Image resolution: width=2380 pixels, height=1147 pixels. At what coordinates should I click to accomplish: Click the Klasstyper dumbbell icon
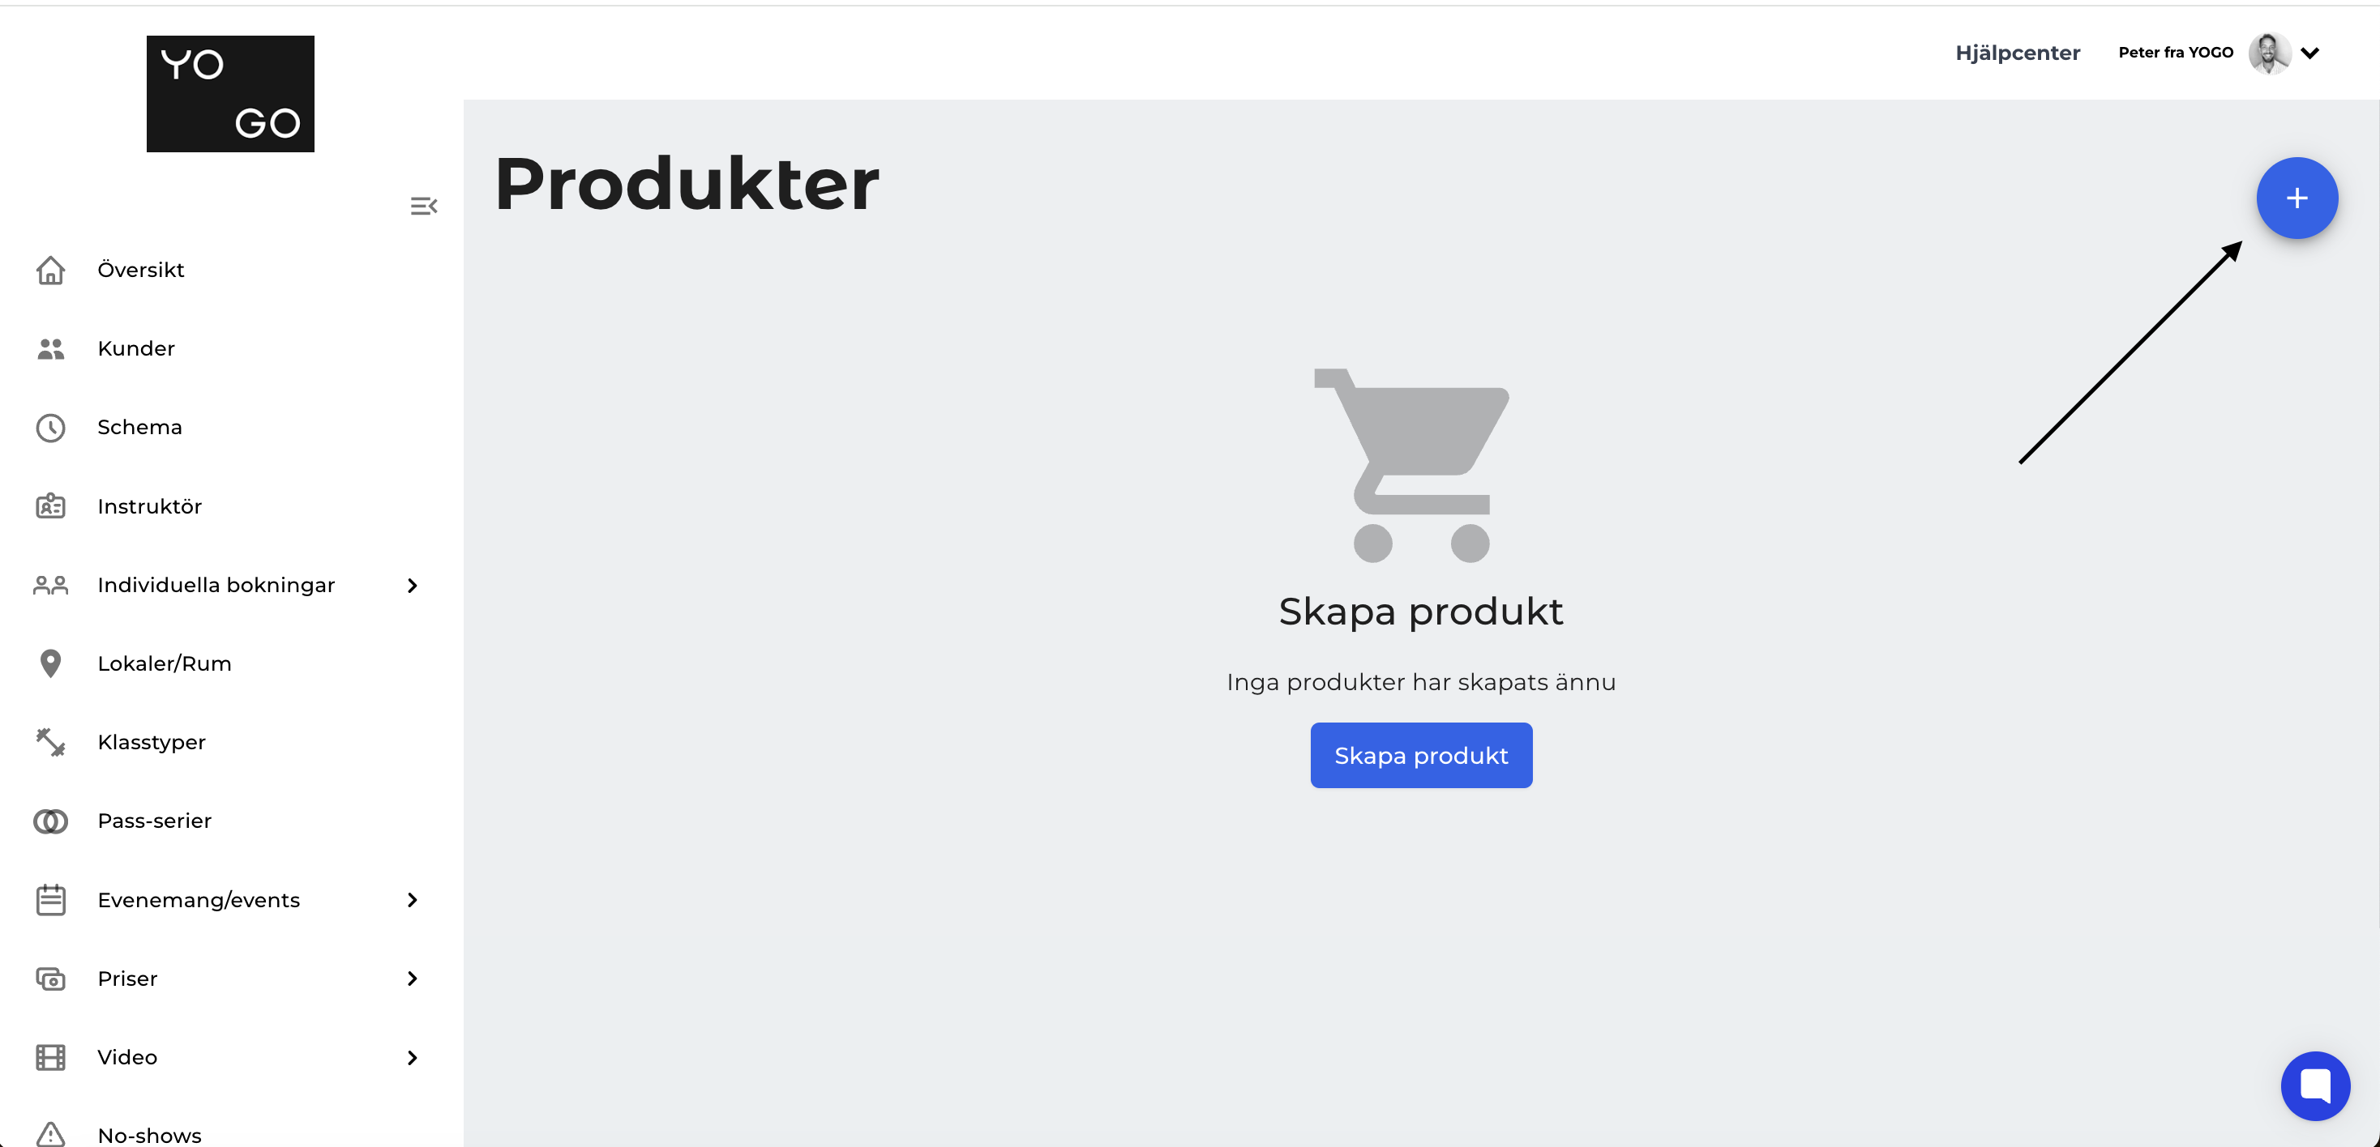point(50,741)
